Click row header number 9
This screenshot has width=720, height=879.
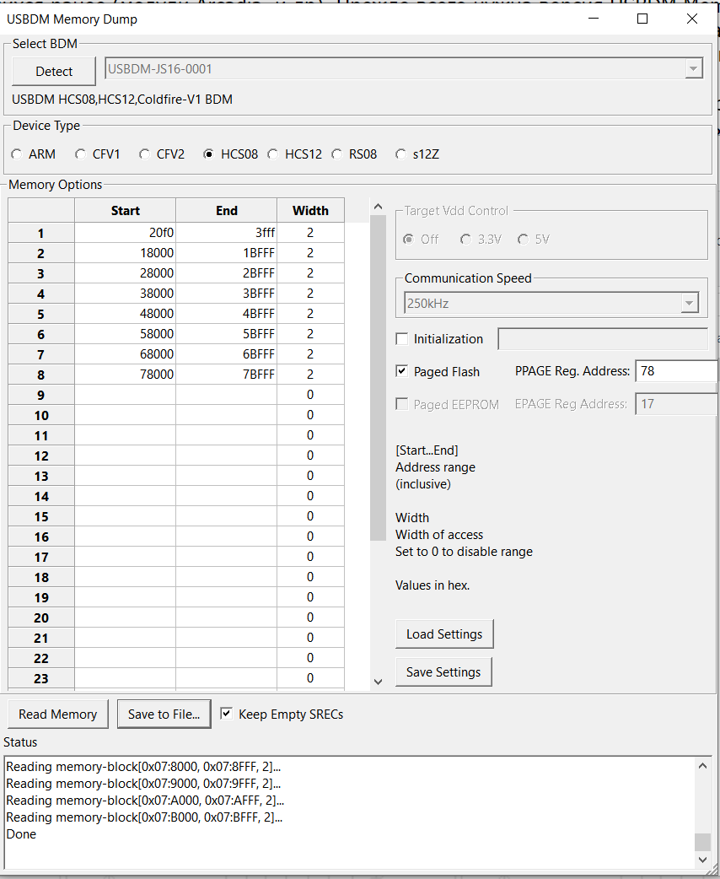point(41,396)
